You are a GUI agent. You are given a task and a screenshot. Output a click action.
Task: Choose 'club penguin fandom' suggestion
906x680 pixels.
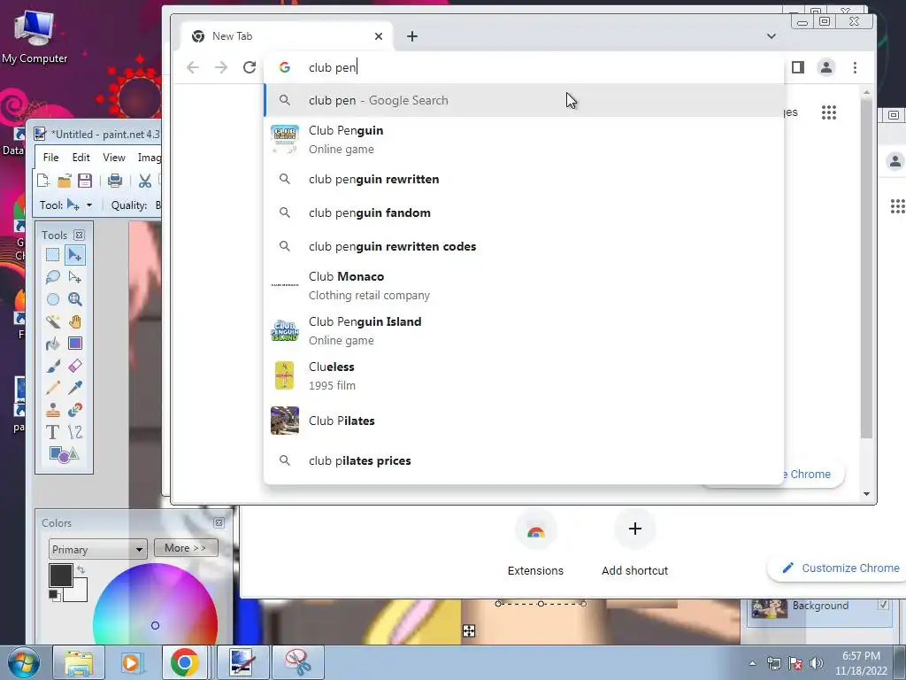[x=524, y=212]
